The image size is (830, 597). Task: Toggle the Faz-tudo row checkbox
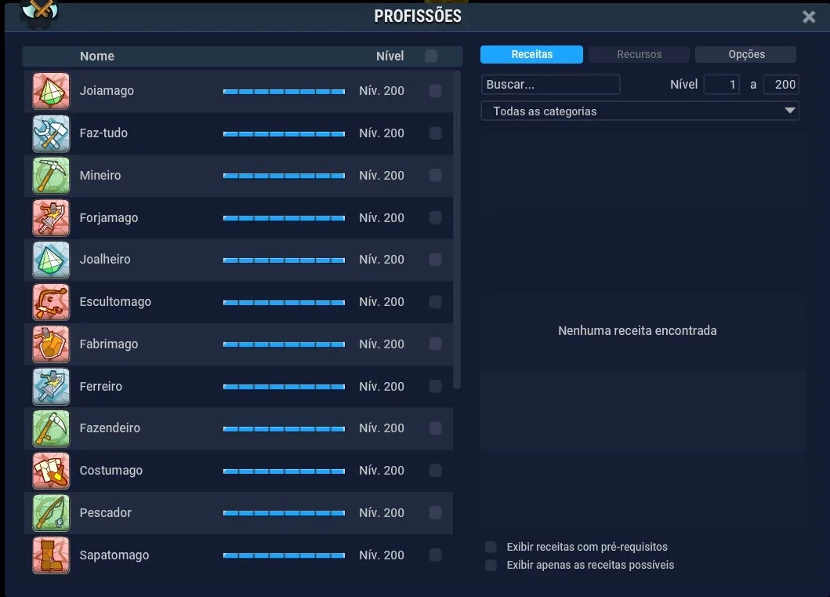tap(436, 133)
